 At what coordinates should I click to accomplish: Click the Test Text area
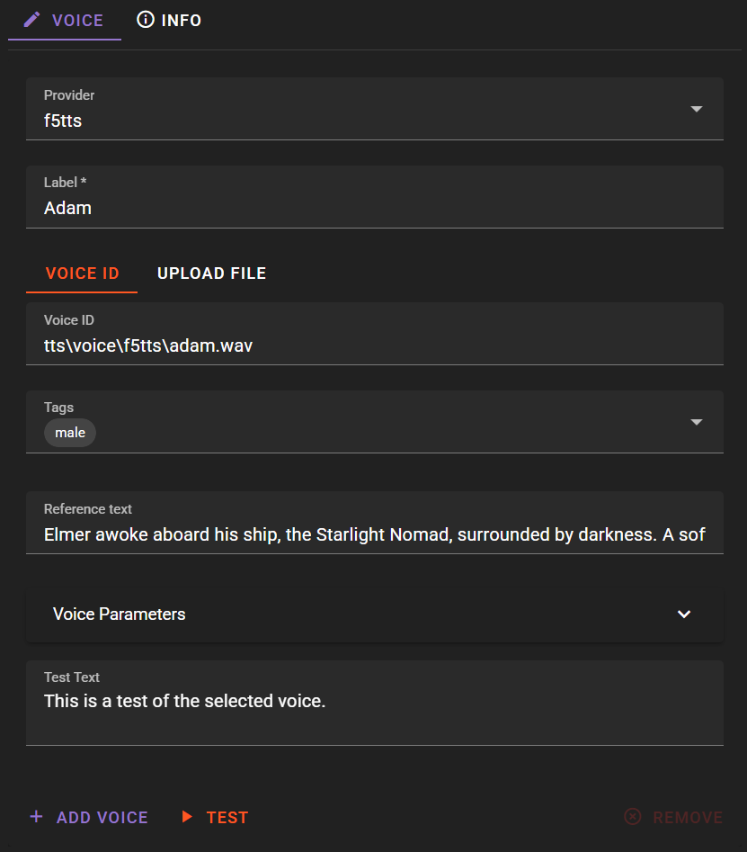pyautogui.click(x=375, y=703)
